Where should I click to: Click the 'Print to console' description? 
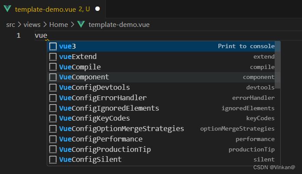(246, 46)
